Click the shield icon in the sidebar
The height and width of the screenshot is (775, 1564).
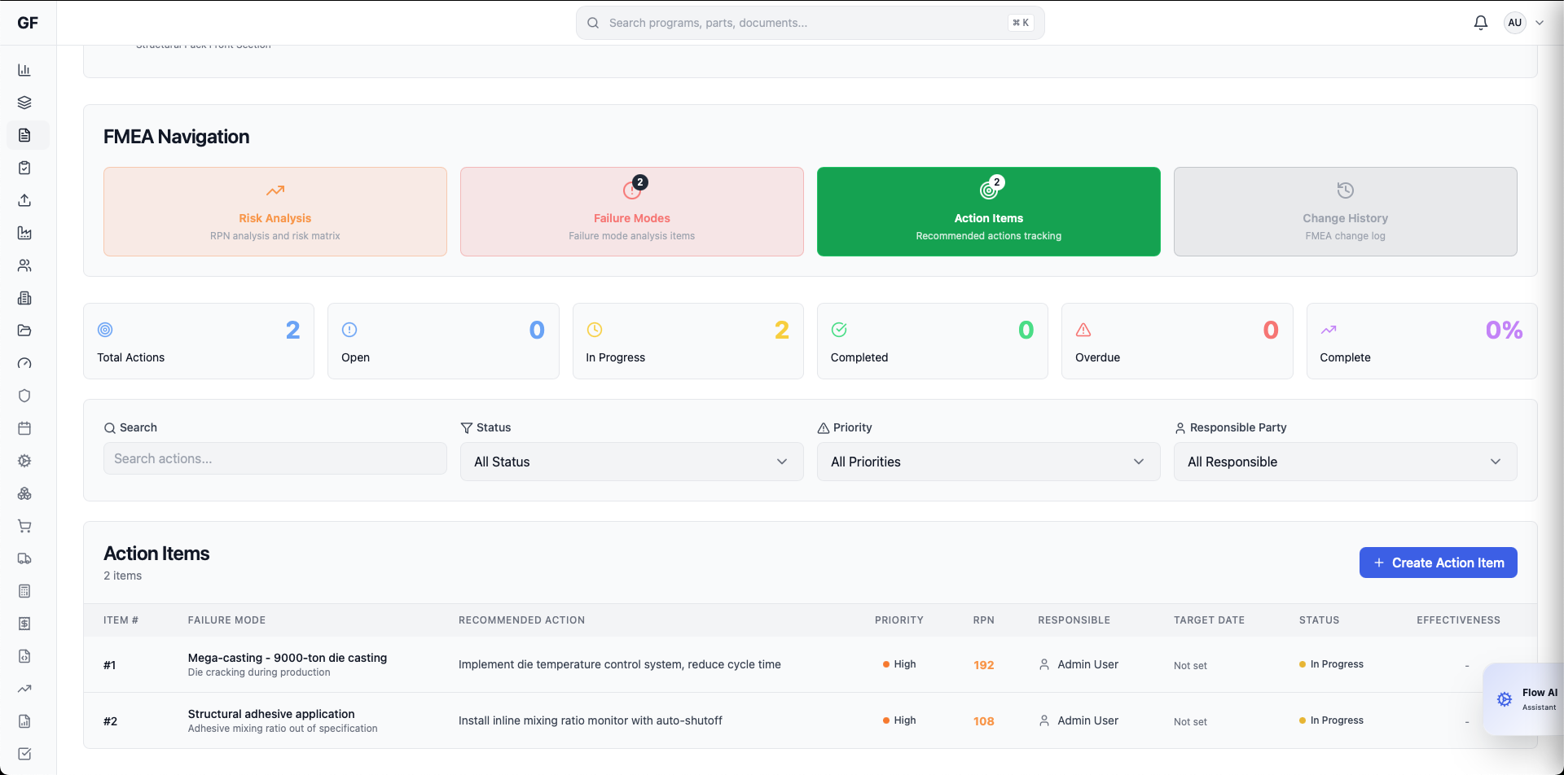(x=24, y=396)
